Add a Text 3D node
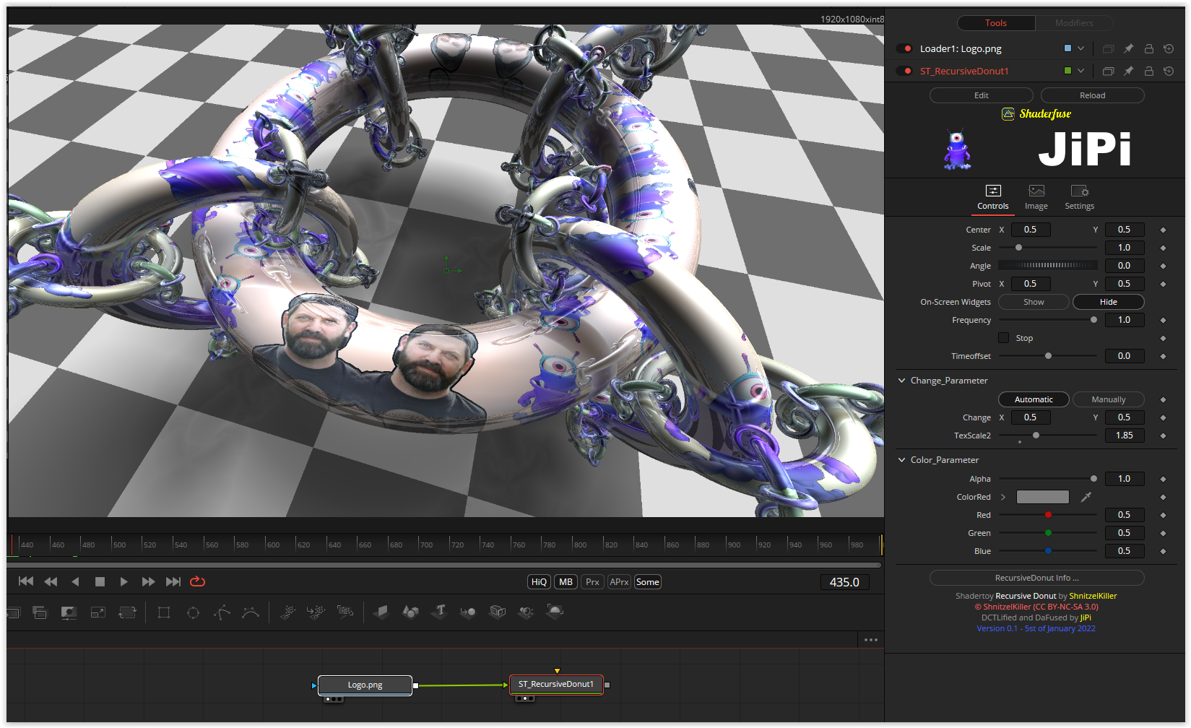This screenshot has height=728, width=1191. (440, 612)
